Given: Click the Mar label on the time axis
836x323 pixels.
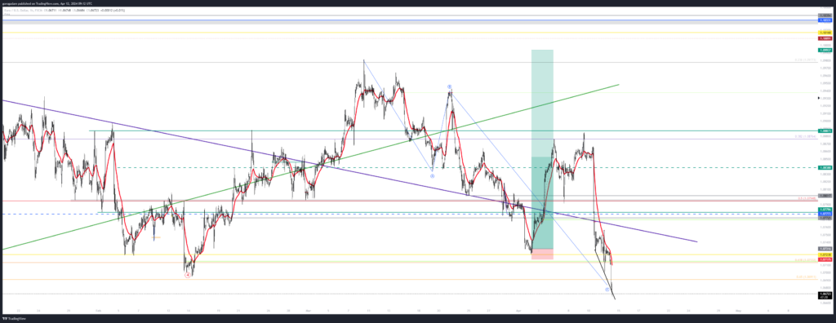Looking at the screenshot, I should pos(308,310).
